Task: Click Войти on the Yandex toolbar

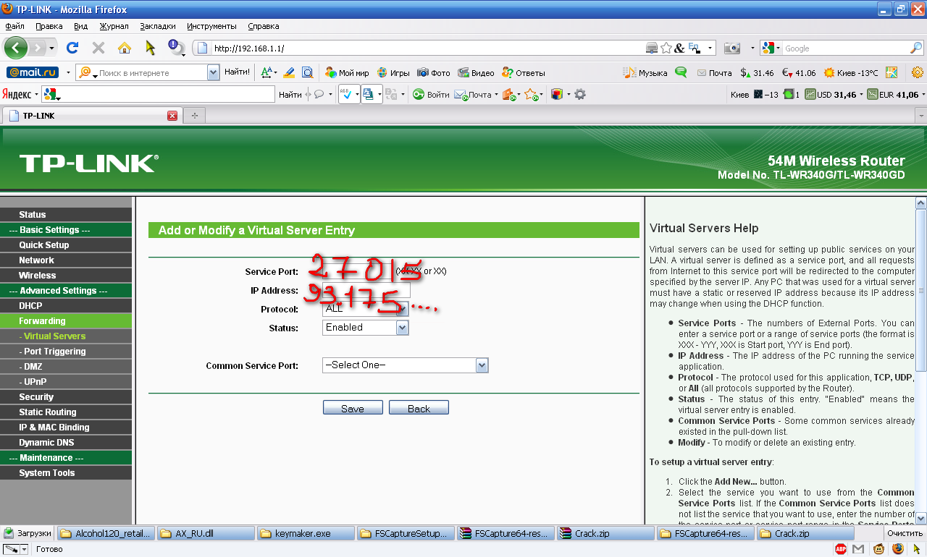Action: click(431, 94)
